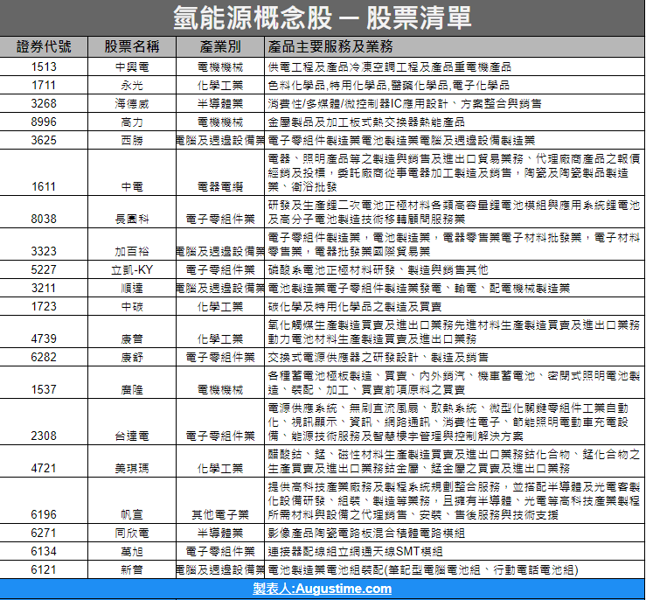Select stock code 2308

pos(44,436)
